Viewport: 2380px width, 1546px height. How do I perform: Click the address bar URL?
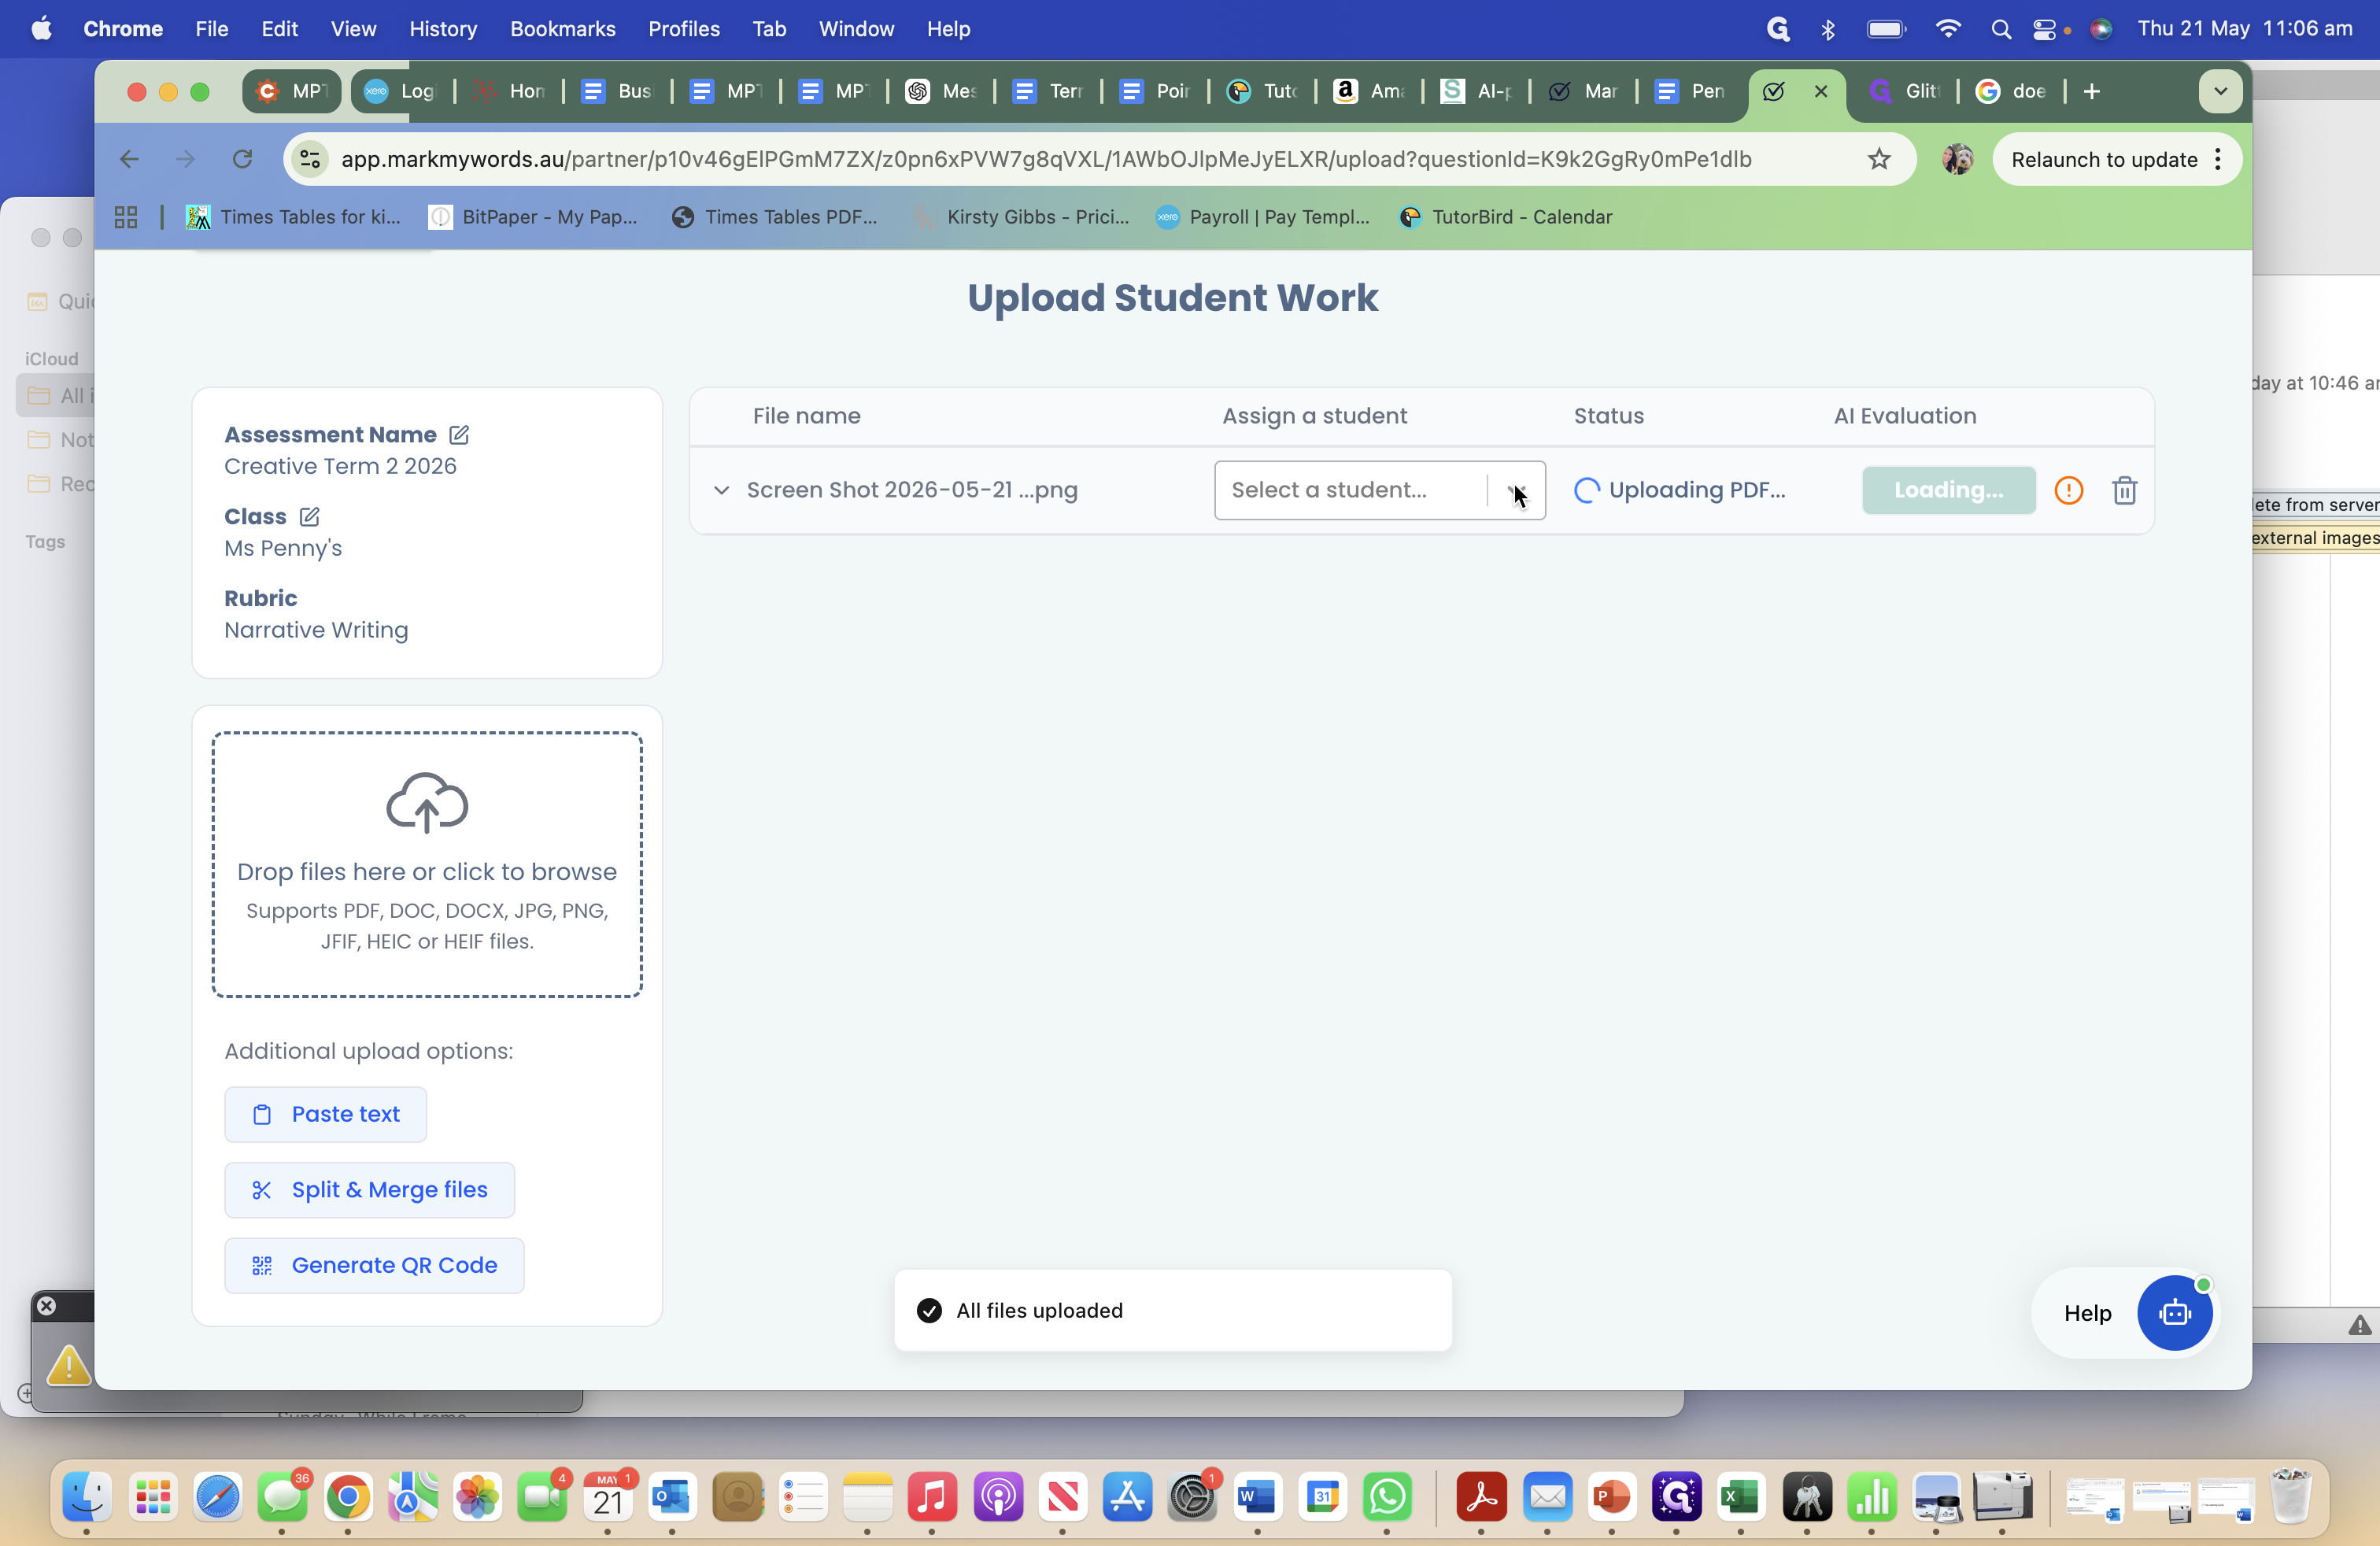pos(1046,159)
